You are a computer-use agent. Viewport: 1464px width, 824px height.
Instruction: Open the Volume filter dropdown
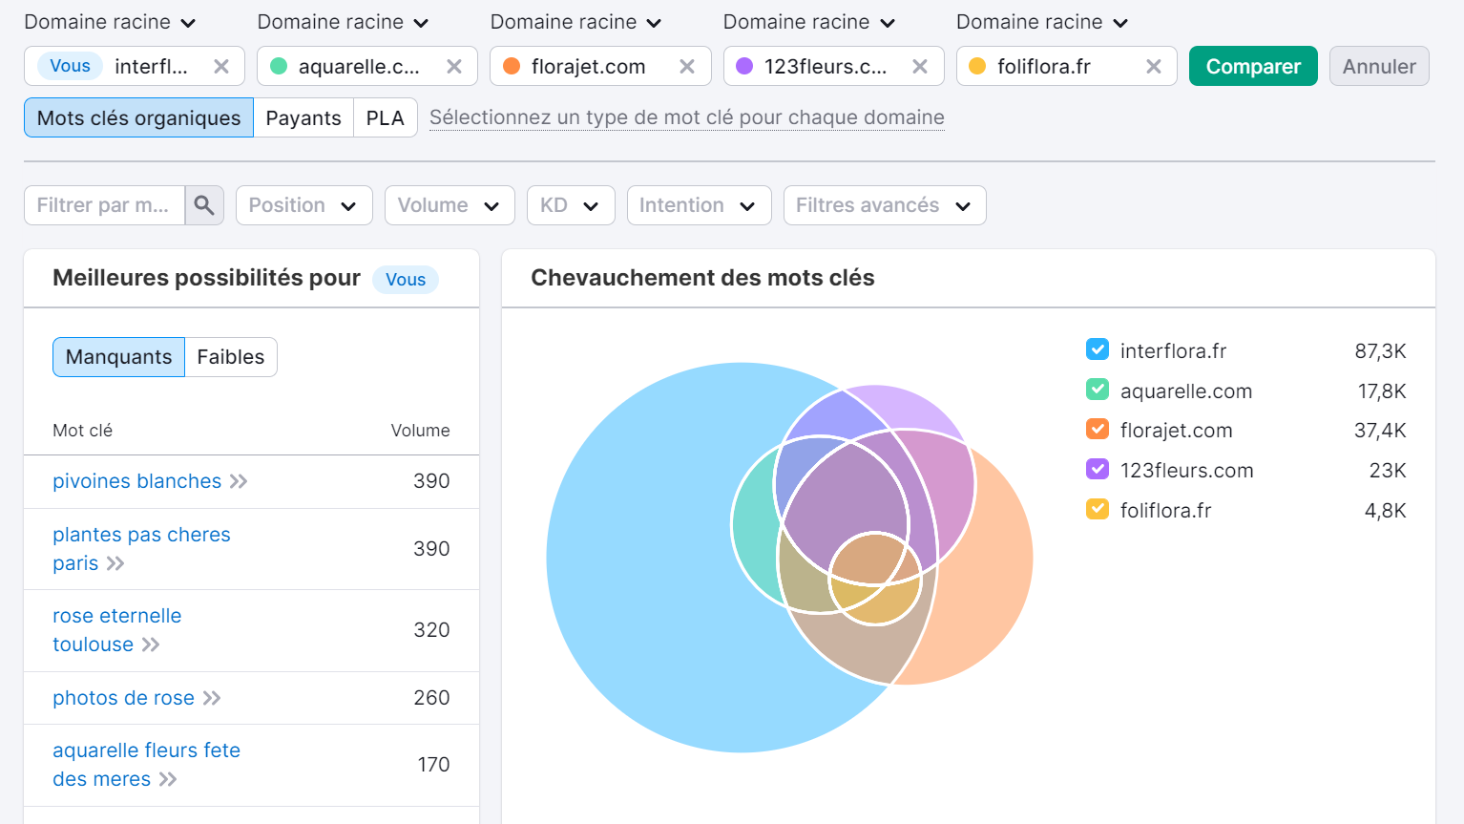pos(450,205)
